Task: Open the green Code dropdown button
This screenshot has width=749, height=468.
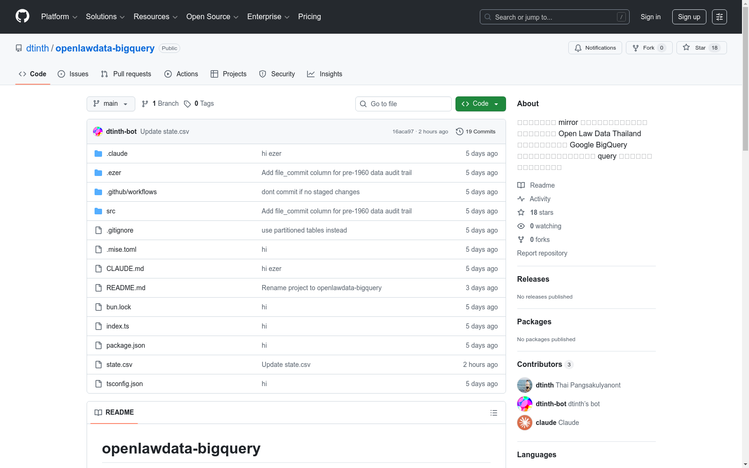Action: click(480, 104)
